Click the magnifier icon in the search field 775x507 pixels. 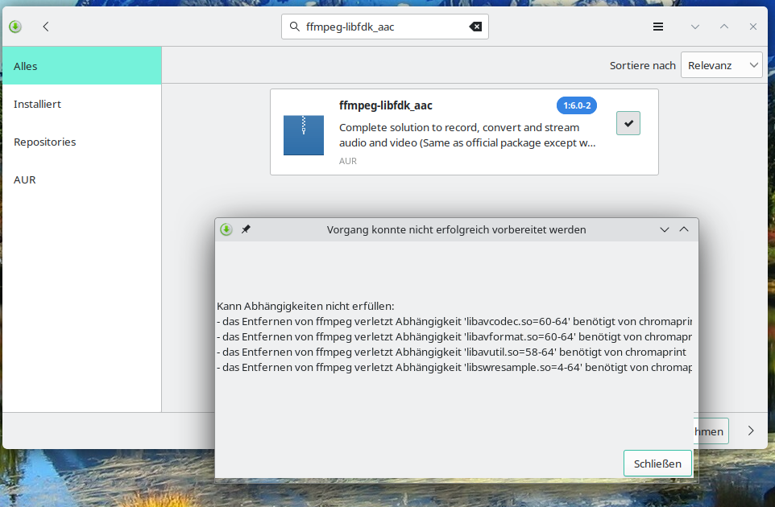(295, 27)
